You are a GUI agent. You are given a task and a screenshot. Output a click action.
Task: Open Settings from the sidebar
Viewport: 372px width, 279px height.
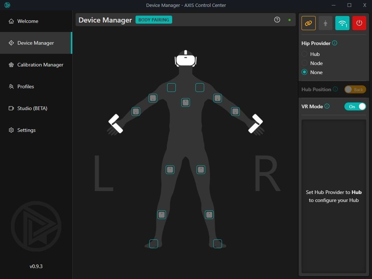point(36,130)
